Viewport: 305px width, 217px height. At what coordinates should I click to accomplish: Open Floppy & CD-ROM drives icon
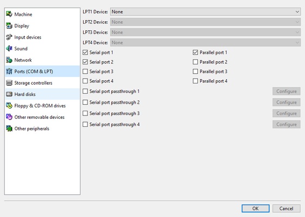pyautogui.click(x=9, y=106)
